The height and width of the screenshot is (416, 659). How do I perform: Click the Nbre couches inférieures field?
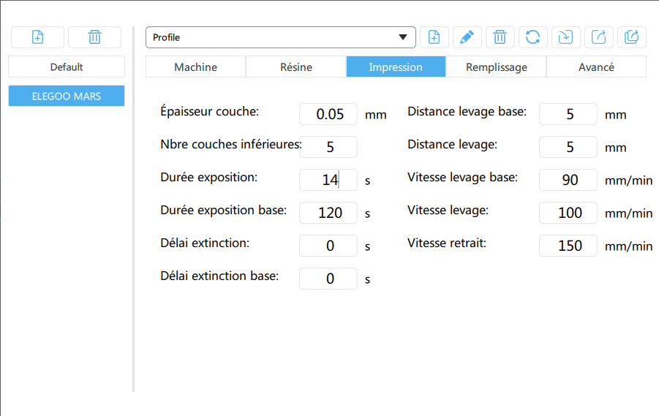click(x=328, y=147)
